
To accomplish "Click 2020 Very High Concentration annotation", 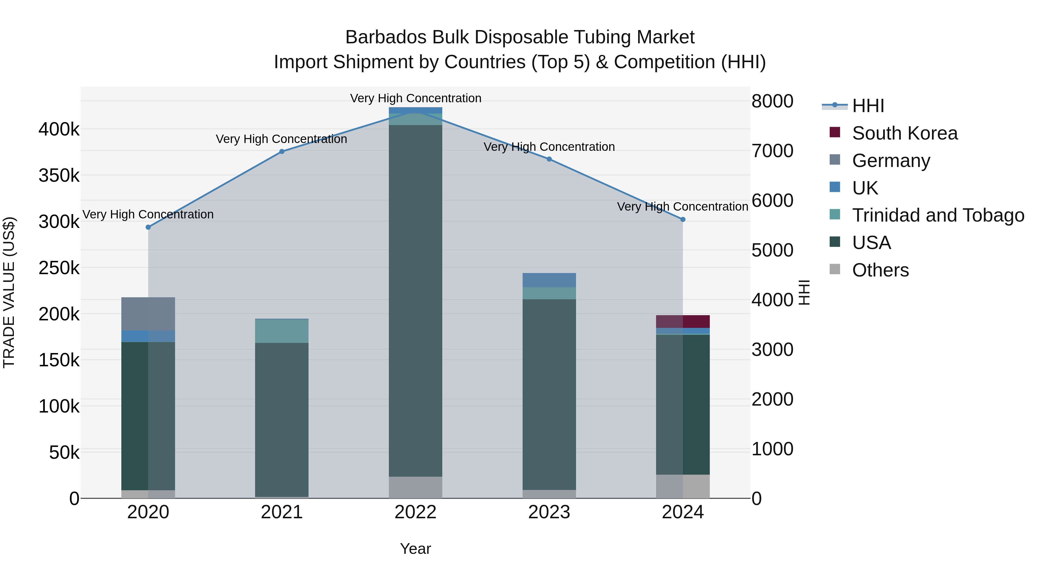I will (x=148, y=214).
